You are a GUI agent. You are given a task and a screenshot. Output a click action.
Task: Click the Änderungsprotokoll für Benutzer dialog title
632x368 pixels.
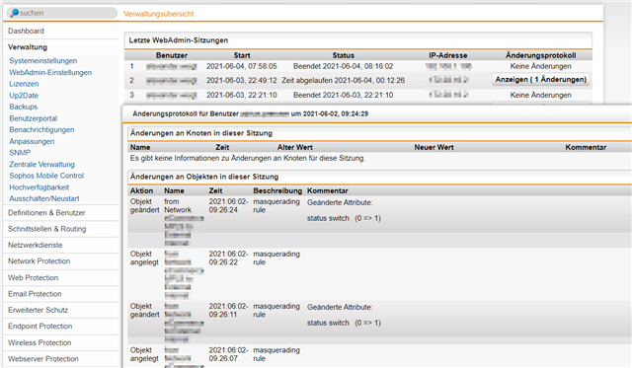click(250, 113)
